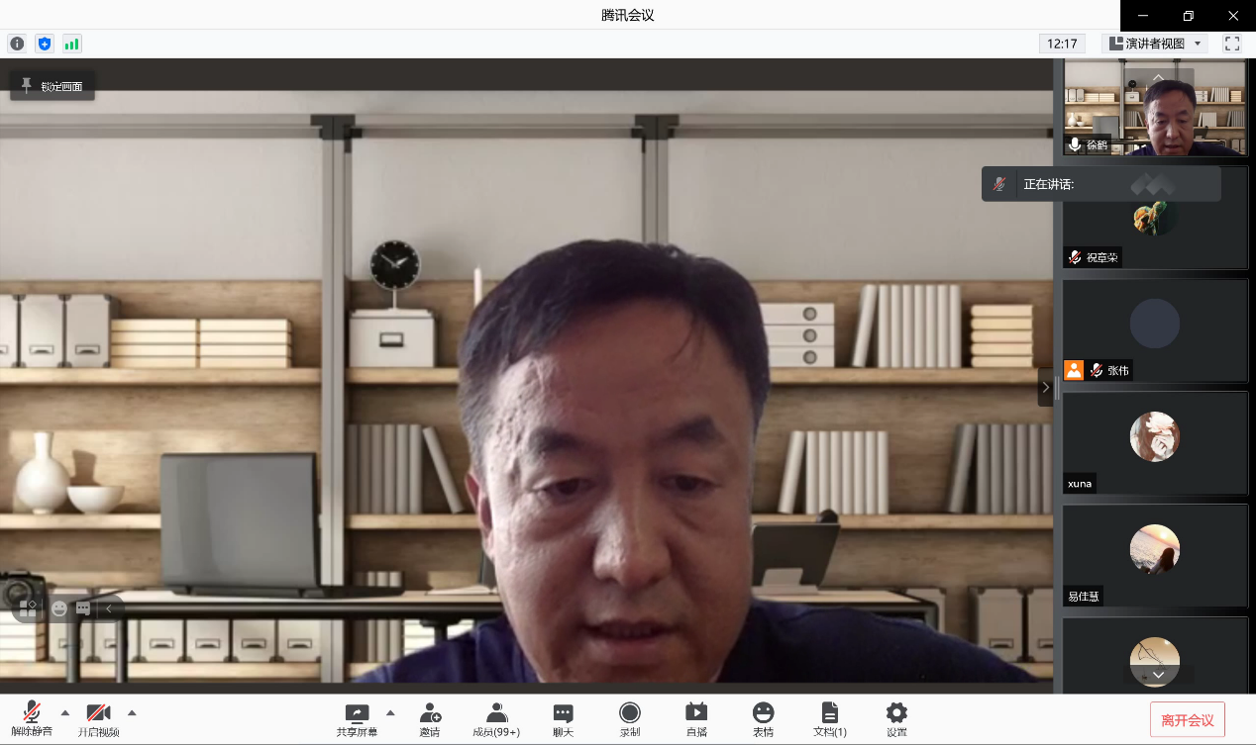Click the red 离开会议 button

(1187, 719)
